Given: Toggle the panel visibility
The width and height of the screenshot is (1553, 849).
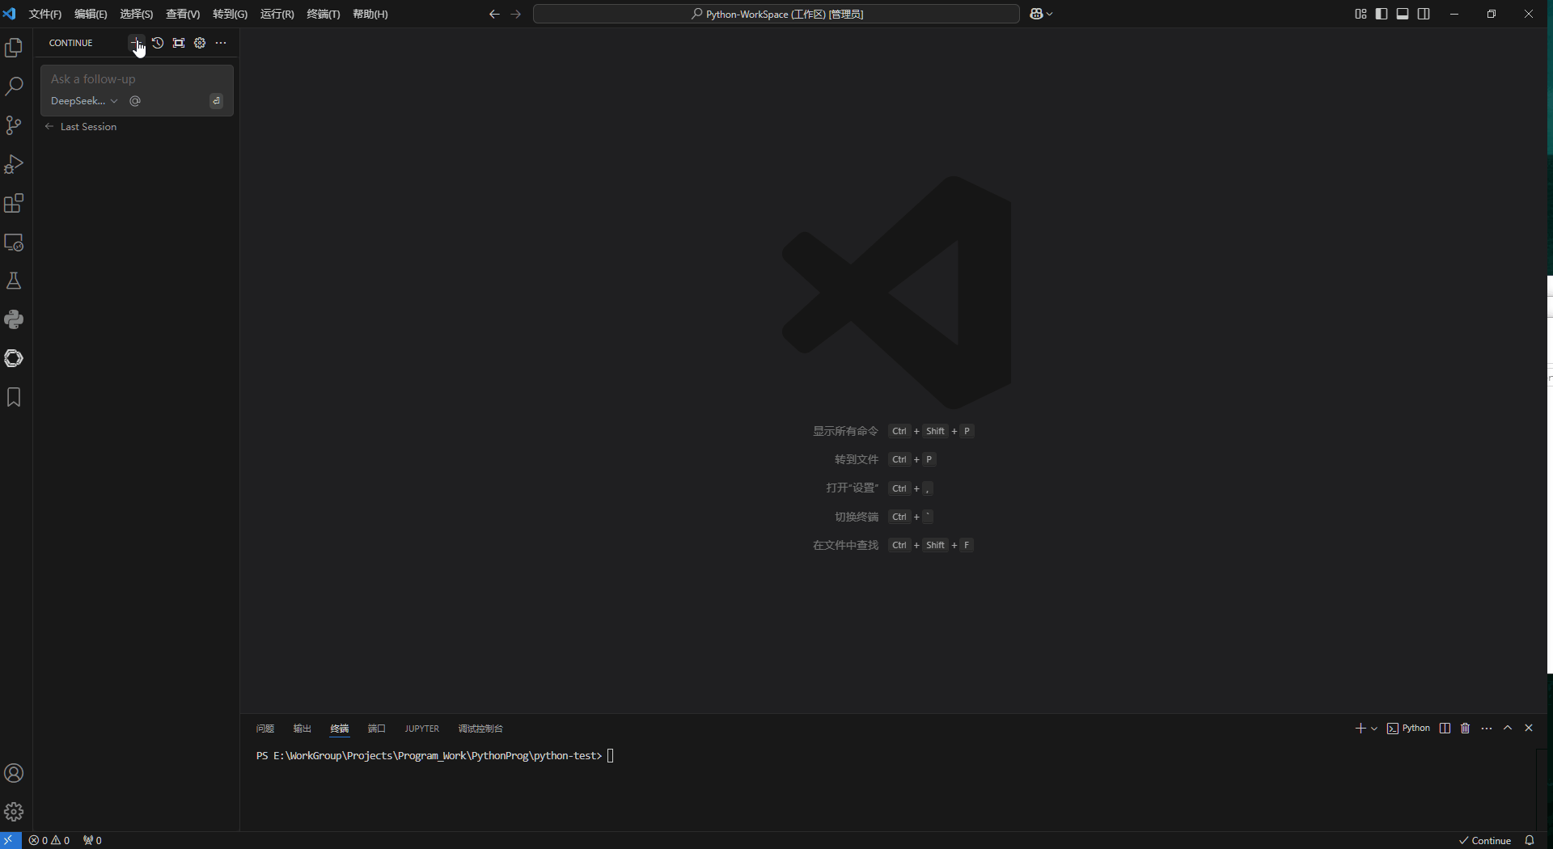Looking at the screenshot, I should pyautogui.click(x=1402, y=14).
